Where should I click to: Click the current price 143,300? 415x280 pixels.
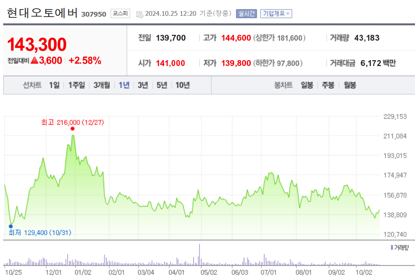pos(37,44)
